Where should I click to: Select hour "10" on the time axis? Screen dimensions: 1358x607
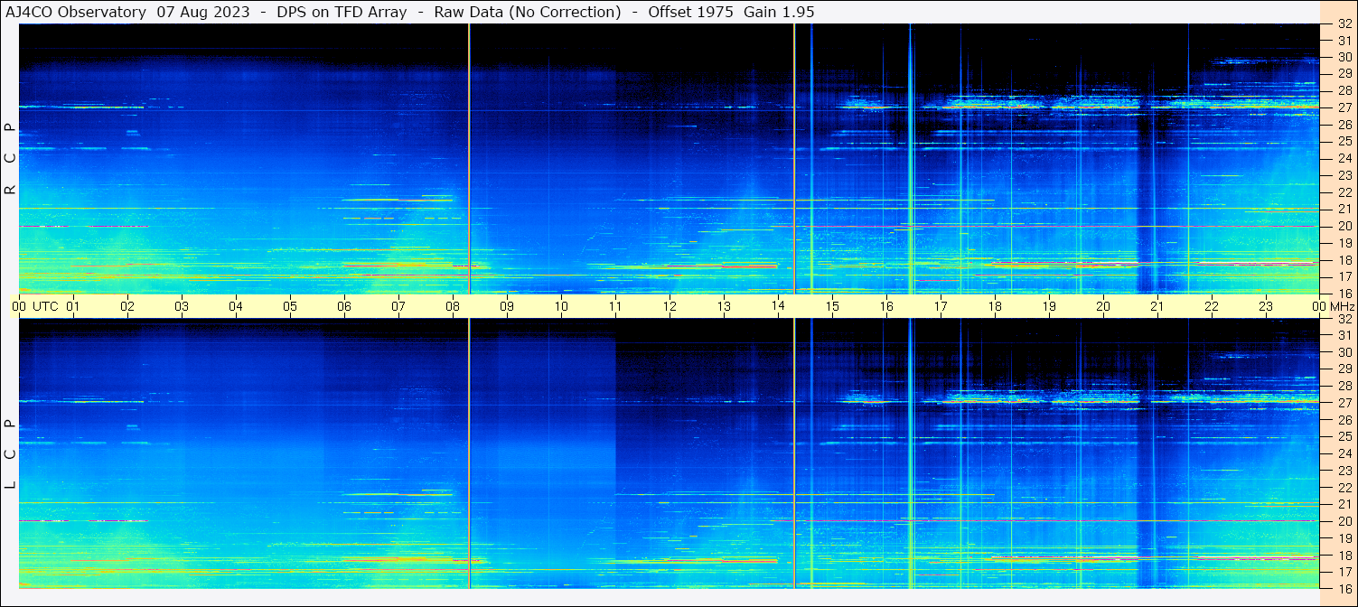[x=561, y=306]
